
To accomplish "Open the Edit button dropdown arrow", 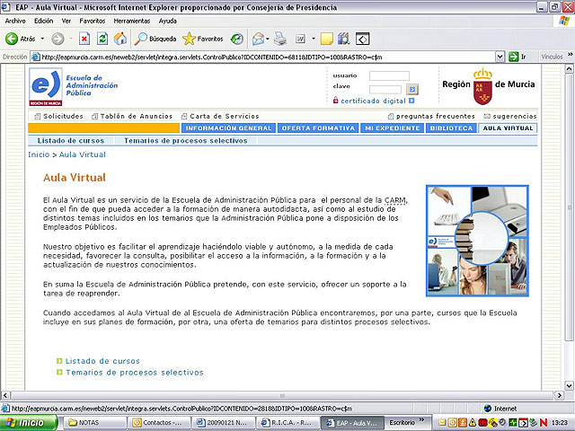I will point(314,39).
